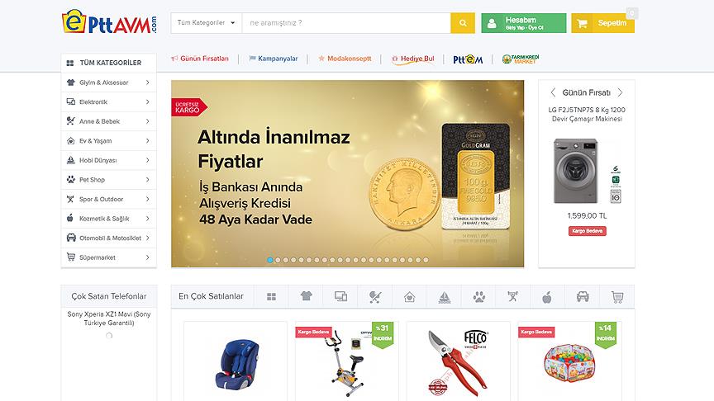The height and width of the screenshot is (401, 714).
Task: Expand the Süpermarket category
Action: (x=109, y=257)
